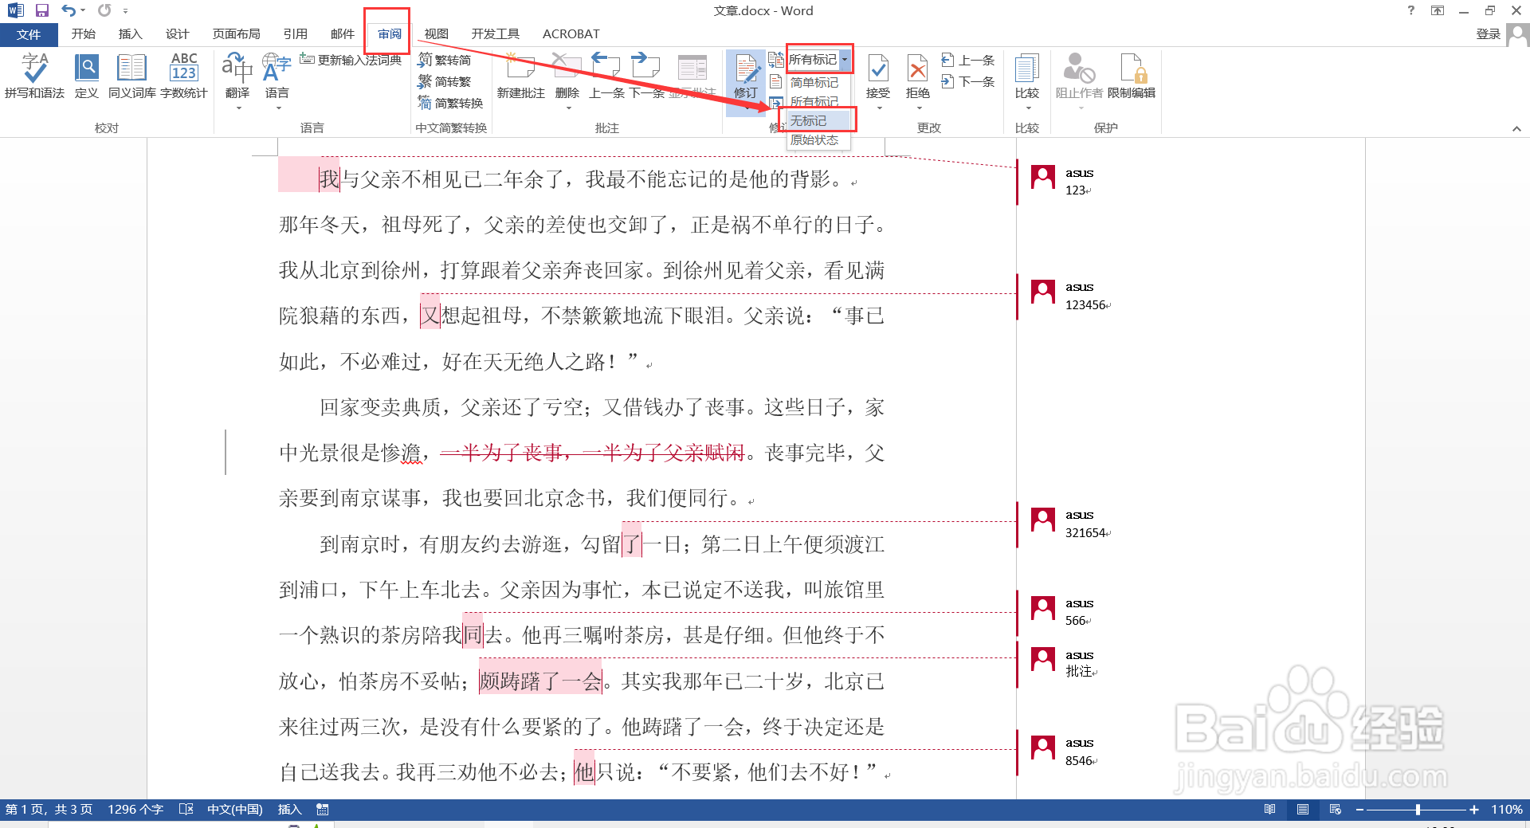Open 简繁转换 conversion dialog
Image resolution: width=1530 pixels, height=828 pixels.
point(451,103)
